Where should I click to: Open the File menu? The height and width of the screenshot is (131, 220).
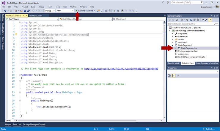(3, 7)
